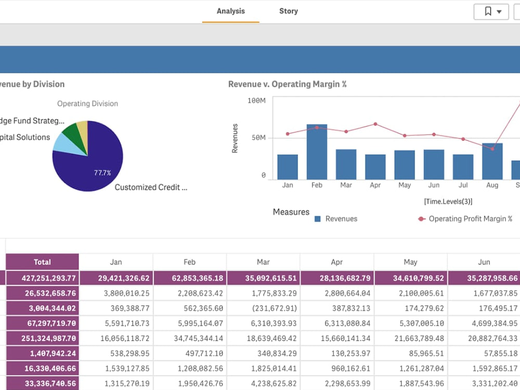
Task: Click total cell 33,336,740.56
Action: click(43, 383)
